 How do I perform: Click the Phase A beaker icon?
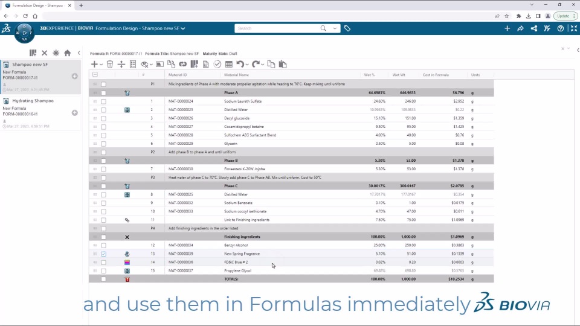pos(127,93)
